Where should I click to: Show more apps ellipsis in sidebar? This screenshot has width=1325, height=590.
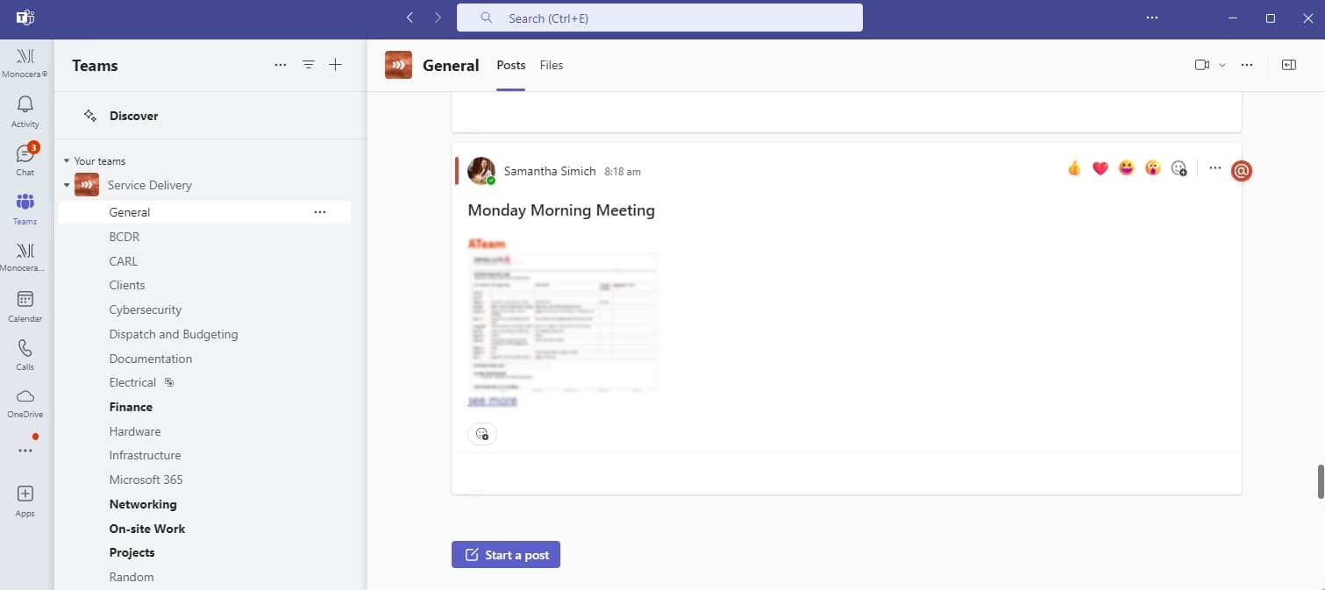25,451
